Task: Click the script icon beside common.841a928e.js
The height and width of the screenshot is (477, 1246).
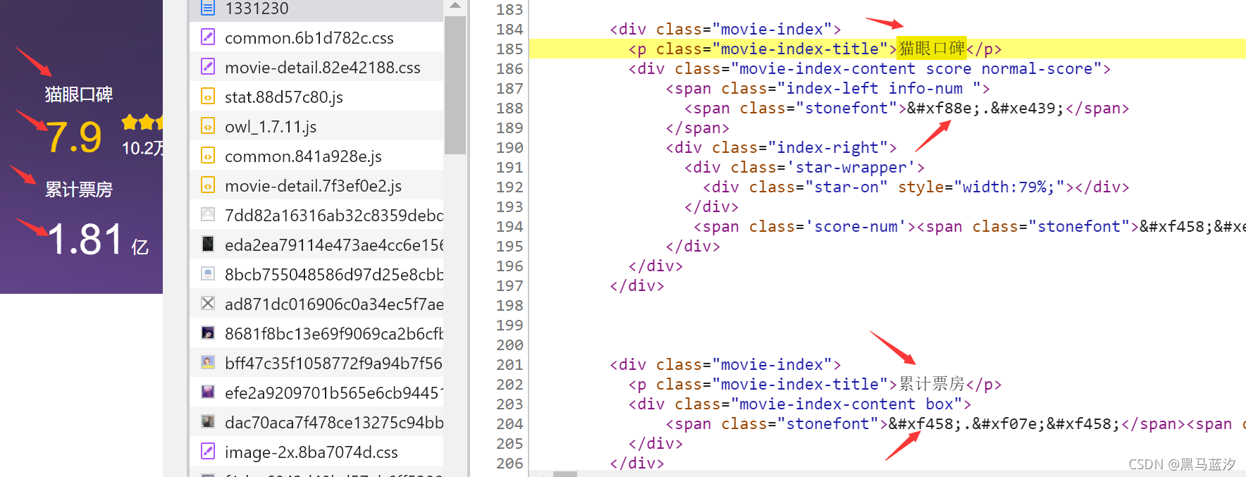Action: click(x=208, y=155)
